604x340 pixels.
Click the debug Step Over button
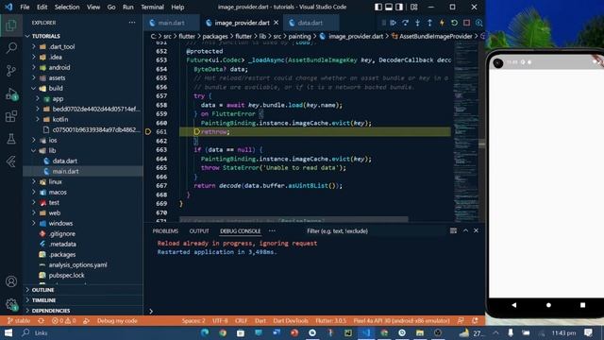405,23
